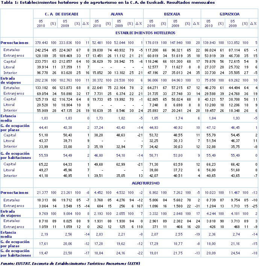Viewport: 259px width, 266px height.
Task: Select the "BIZKAIA" column header
Action: (172, 14)
